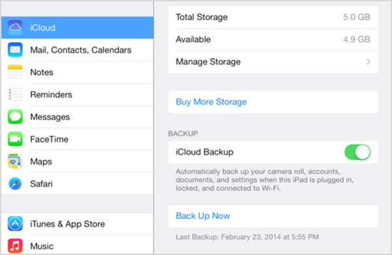Select iCloud in the settings sidebar
392x255 pixels.
pyautogui.click(x=77, y=27)
